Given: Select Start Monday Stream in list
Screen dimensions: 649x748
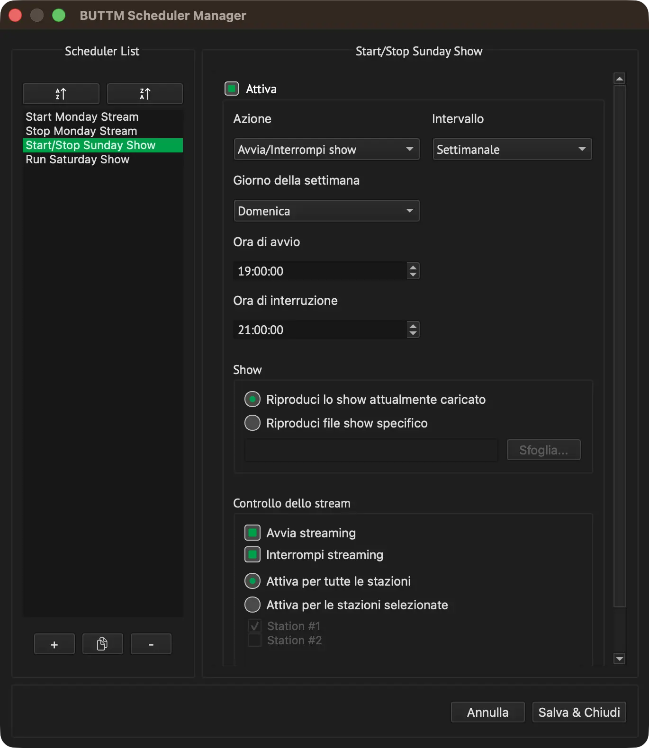Looking at the screenshot, I should tap(103, 117).
